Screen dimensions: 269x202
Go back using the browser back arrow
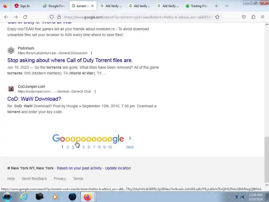pos(6,17)
